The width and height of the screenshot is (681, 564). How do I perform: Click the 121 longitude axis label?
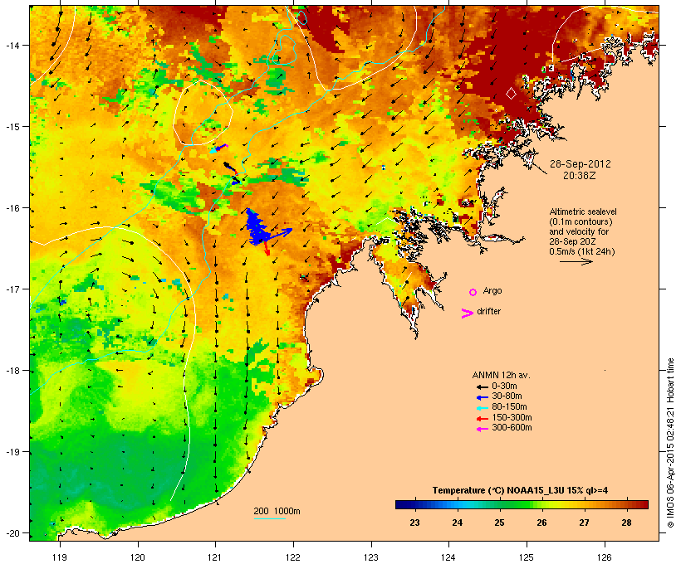click(215, 557)
